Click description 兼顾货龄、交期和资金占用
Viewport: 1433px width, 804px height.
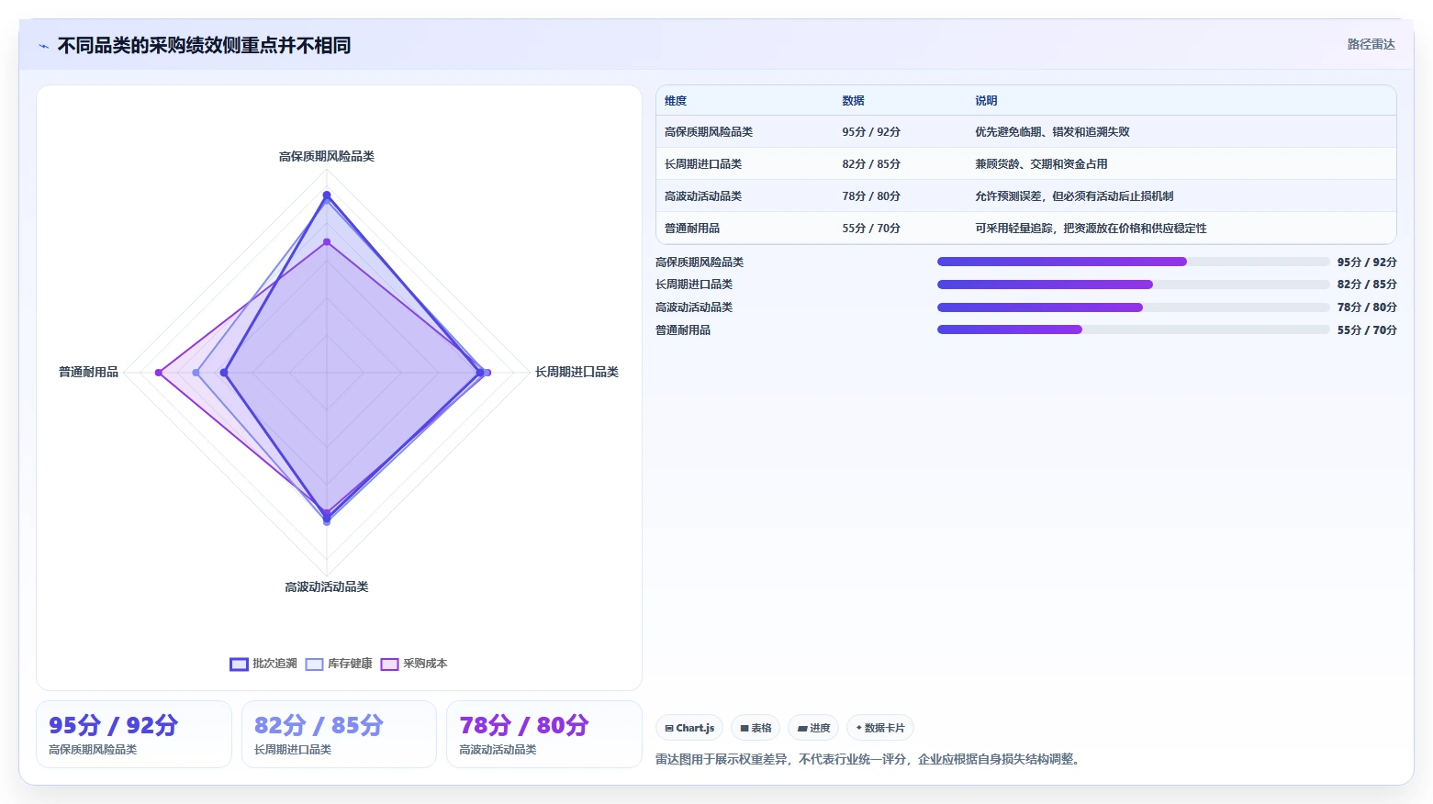point(1041,164)
